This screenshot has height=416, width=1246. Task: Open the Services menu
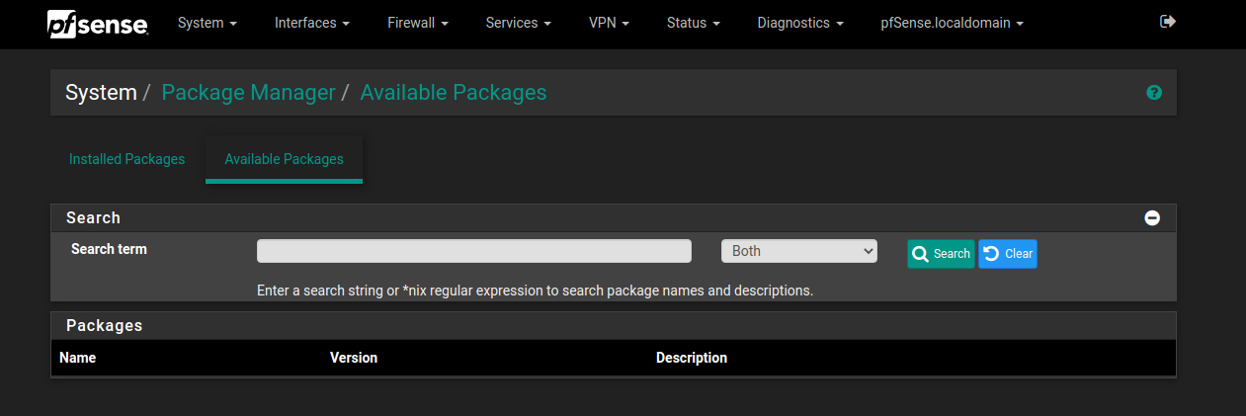(x=518, y=22)
